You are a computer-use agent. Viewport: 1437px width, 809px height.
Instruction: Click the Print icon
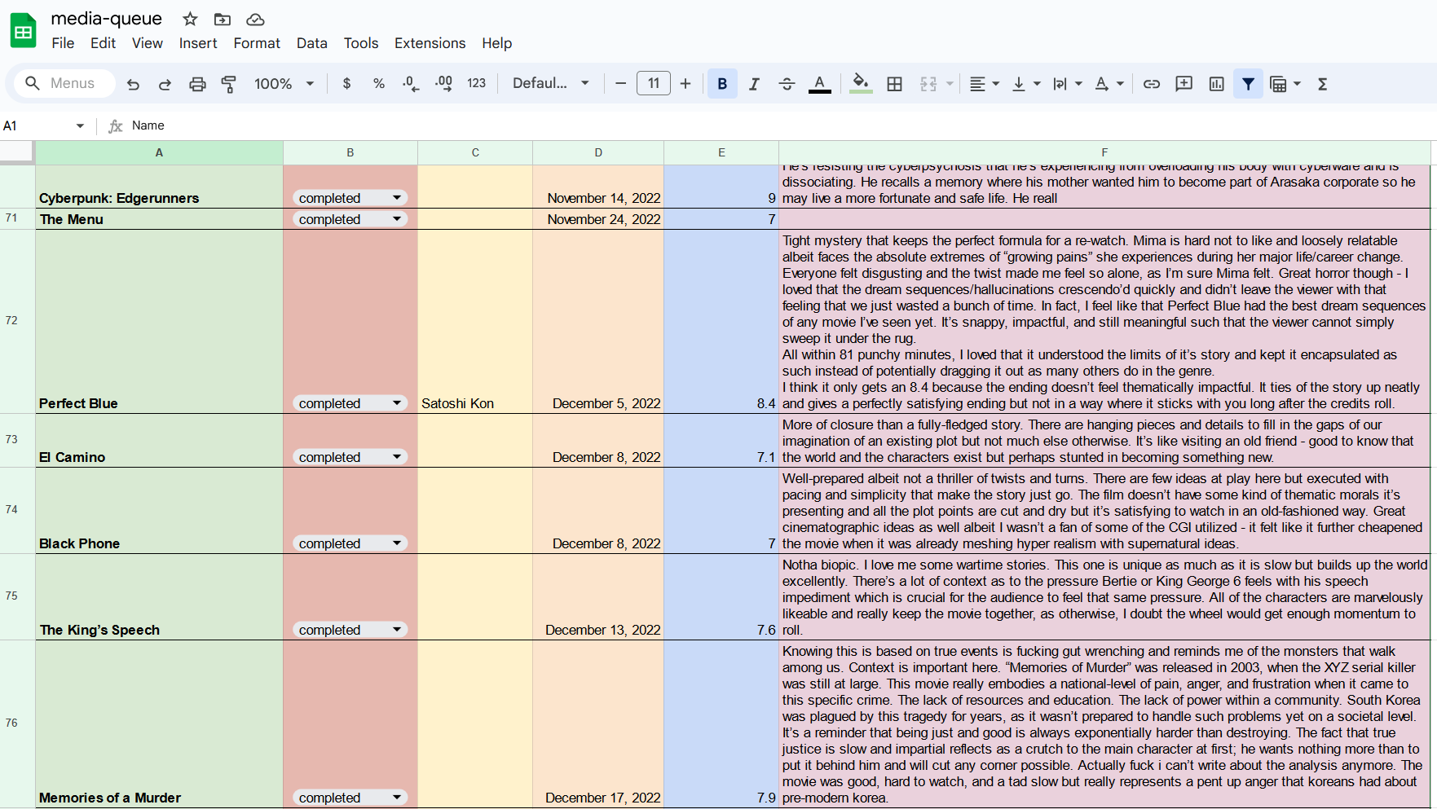[197, 84]
